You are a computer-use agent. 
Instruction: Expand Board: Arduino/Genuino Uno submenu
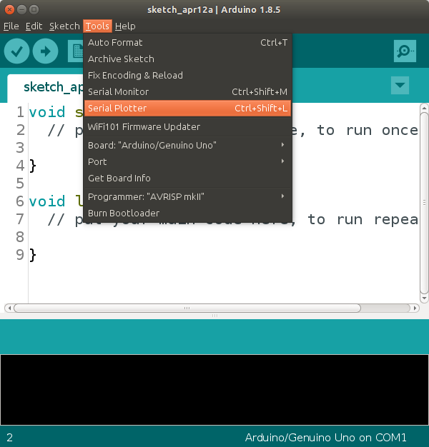pos(188,146)
